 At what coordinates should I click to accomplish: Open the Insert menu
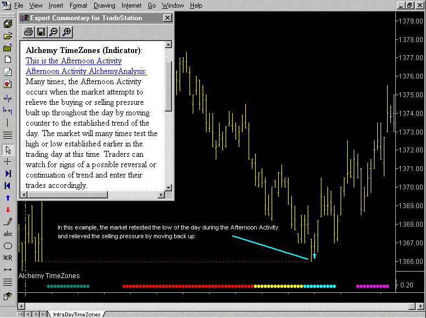click(56, 5)
